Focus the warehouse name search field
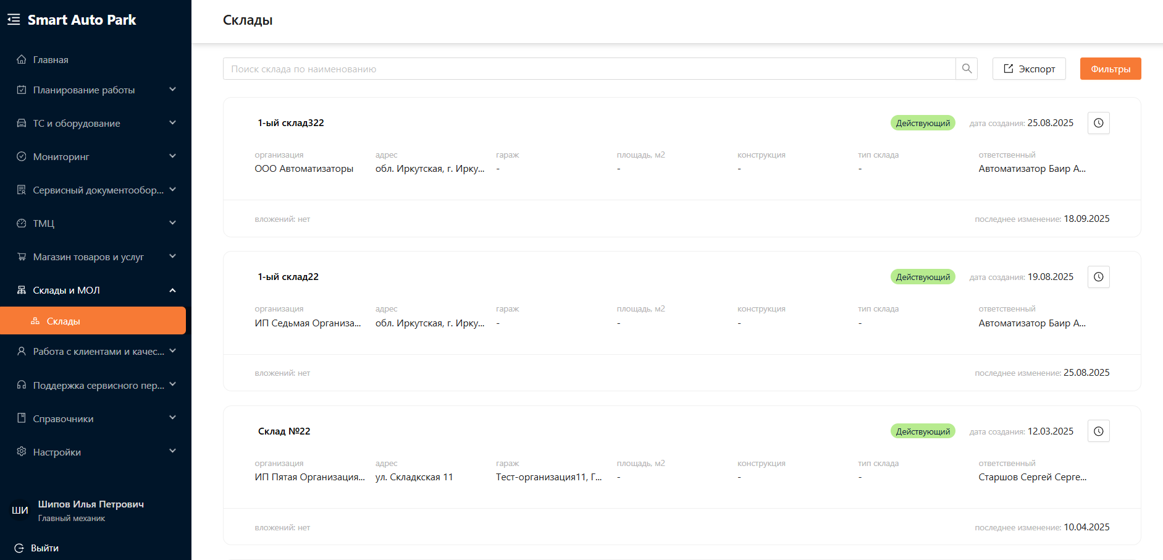 589,69
